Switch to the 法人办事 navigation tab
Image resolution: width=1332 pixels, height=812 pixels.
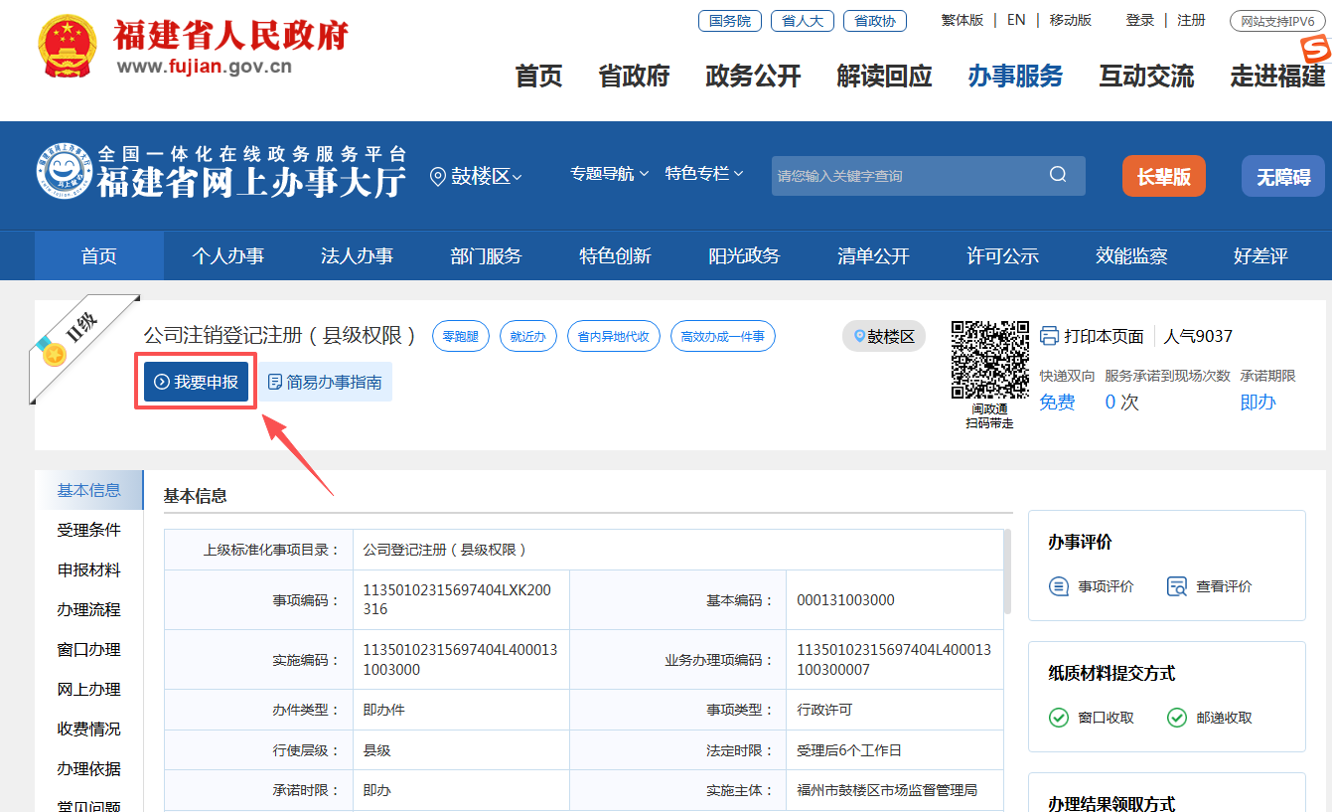click(x=357, y=255)
